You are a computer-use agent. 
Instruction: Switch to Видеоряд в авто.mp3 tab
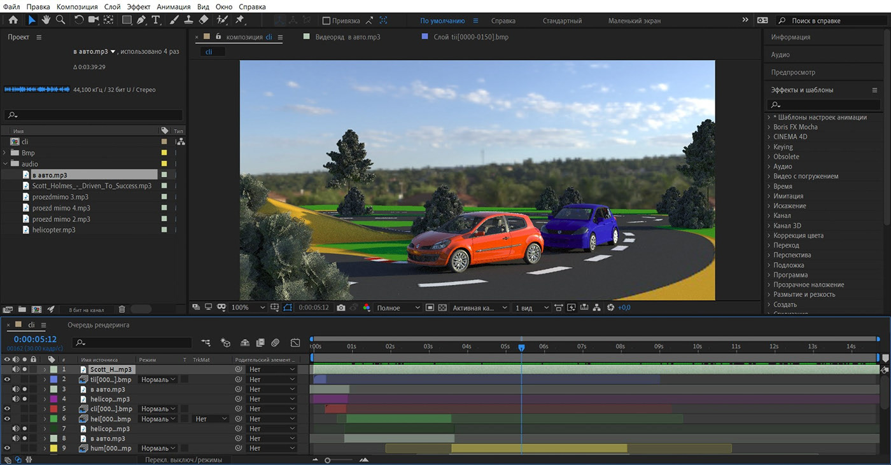[x=347, y=37]
